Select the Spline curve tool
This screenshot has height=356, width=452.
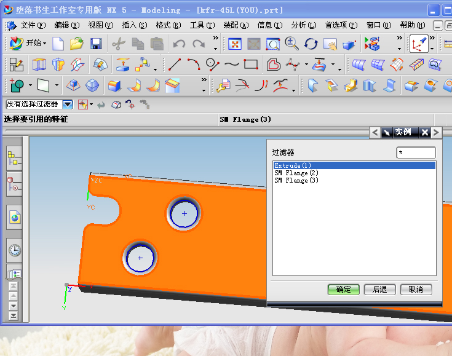(231, 65)
